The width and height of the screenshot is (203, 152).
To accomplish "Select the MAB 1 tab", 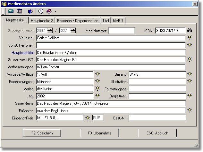I will (x=118, y=20).
